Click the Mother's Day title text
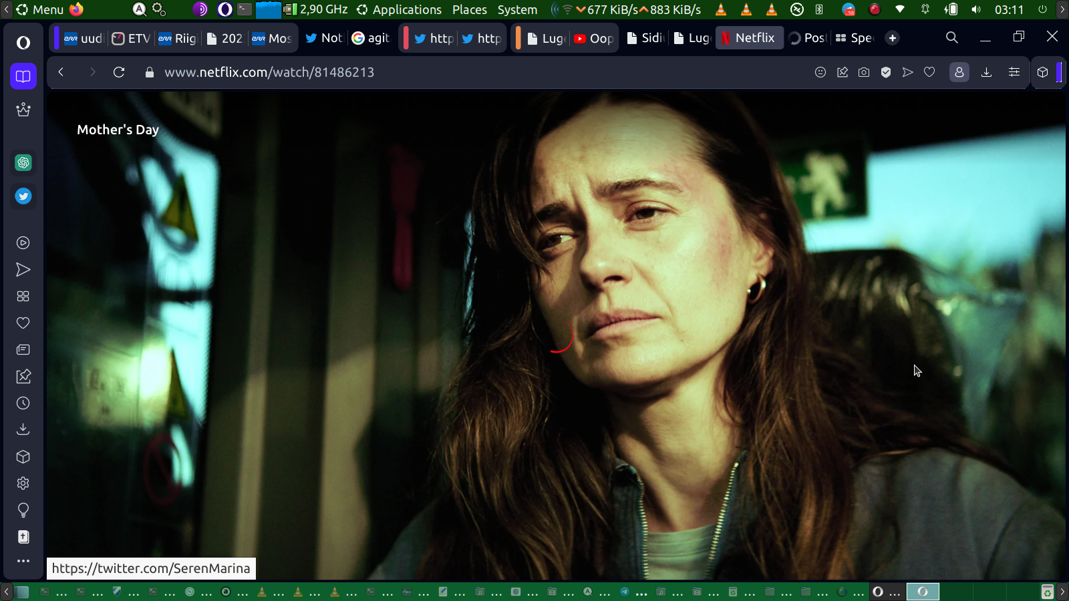 coord(118,130)
